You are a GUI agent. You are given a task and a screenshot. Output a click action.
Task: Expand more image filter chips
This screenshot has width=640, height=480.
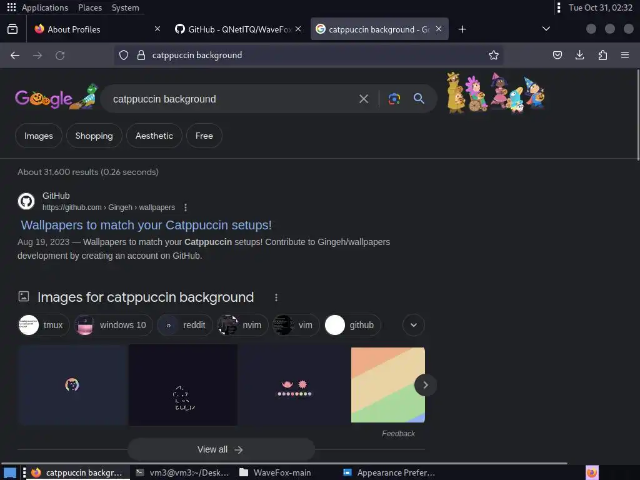(x=414, y=325)
